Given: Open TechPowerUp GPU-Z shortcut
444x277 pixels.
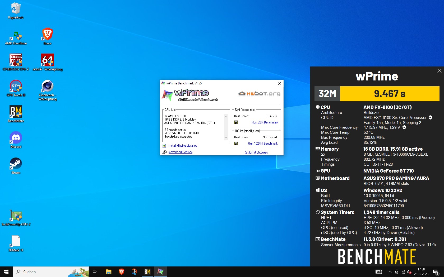Looking at the screenshot, I should (x=16, y=218).
